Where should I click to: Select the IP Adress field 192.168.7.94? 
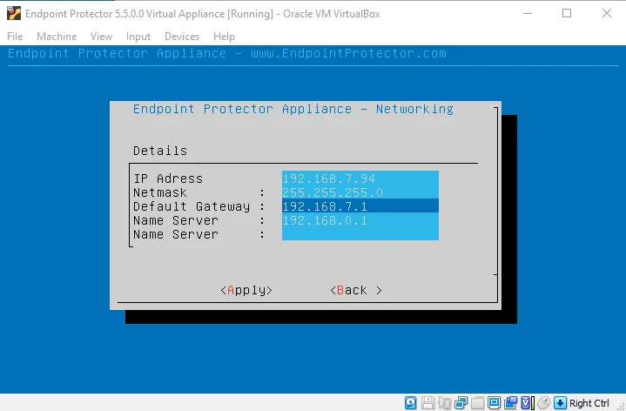[x=360, y=179]
